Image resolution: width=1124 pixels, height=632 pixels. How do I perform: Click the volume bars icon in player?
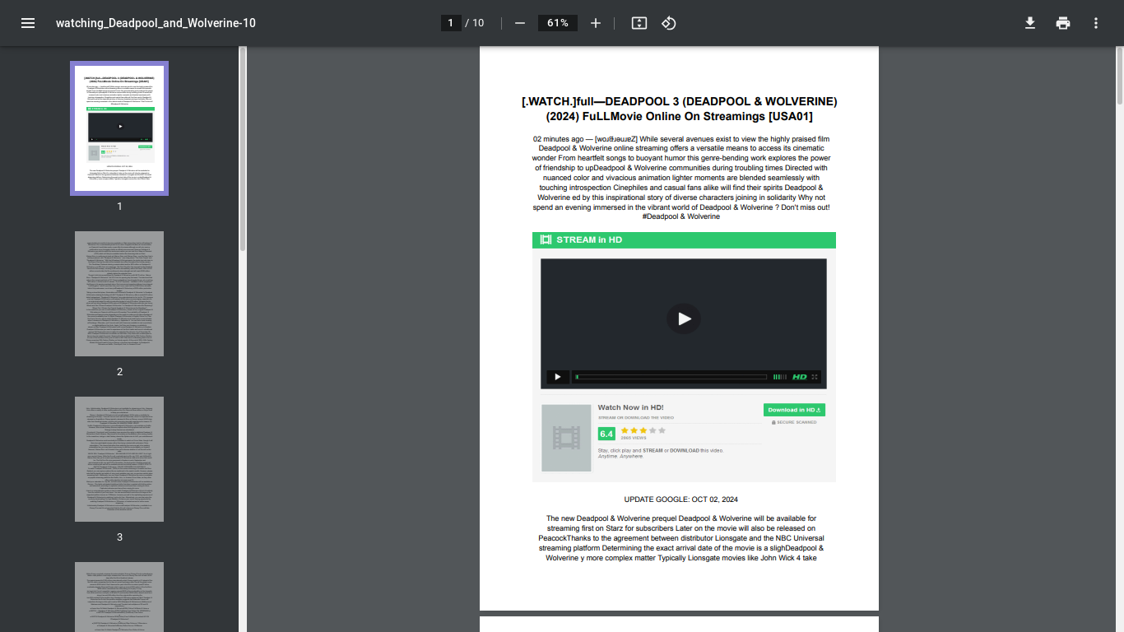[x=779, y=377]
